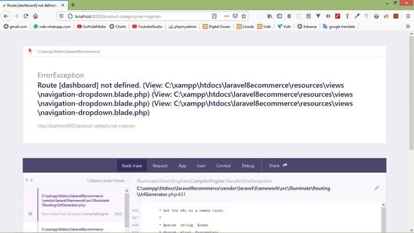Click the eyedropper color picker extension
Screen dimensions: 414x233
coord(357,16)
